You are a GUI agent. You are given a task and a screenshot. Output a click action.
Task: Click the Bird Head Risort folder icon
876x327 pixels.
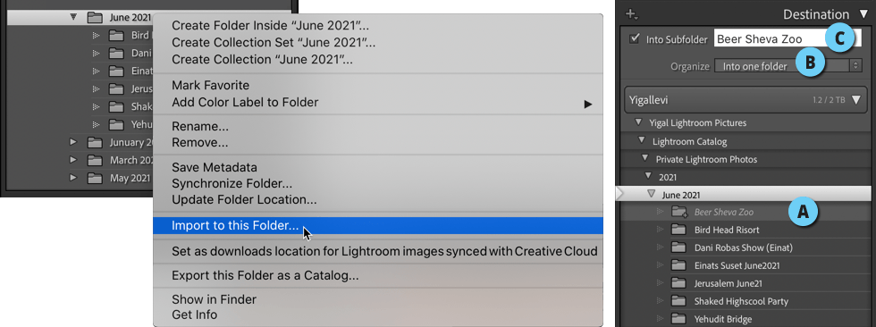(678, 230)
